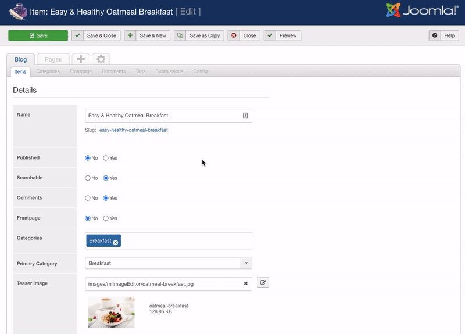Remove the Breakfast category tag
Image resolution: width=465 pixels, height=334 pixels.
[116, 242]
